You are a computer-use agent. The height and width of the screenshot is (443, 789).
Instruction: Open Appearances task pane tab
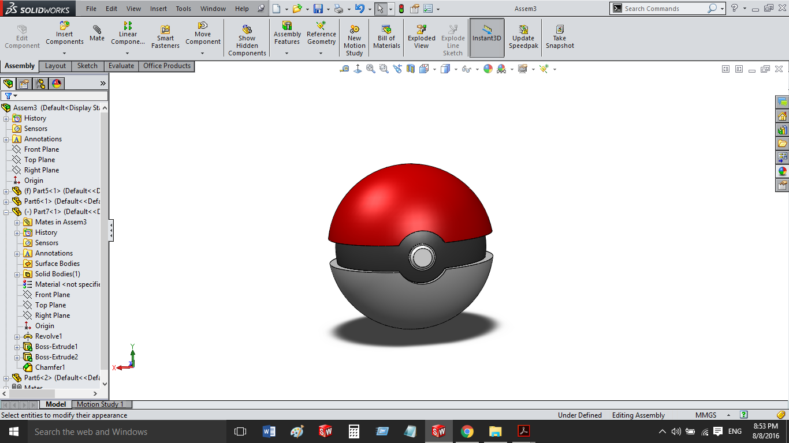point(783,171)
